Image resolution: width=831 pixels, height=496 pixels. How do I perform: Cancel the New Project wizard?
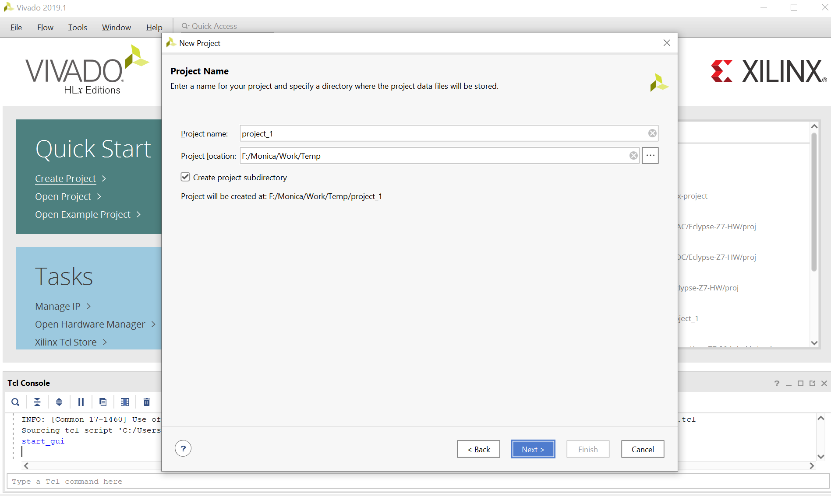pyautogui.click(x=643, y=449)
